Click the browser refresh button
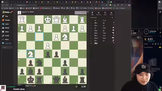Image resolution: width=162 pixels, height=91 pixels. pos(7,5)
